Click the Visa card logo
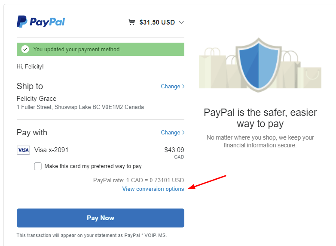Viewport: 336px width, 246px height. click(x=23, y=150)
